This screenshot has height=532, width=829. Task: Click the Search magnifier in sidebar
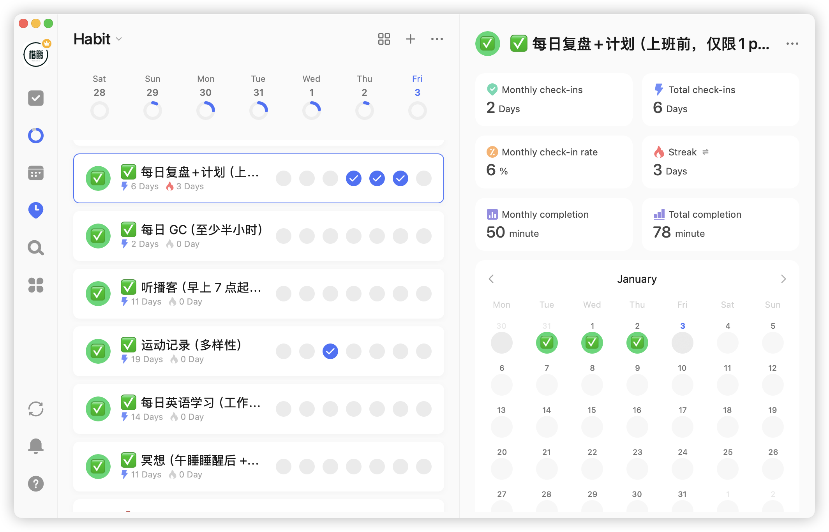[36, 248]
